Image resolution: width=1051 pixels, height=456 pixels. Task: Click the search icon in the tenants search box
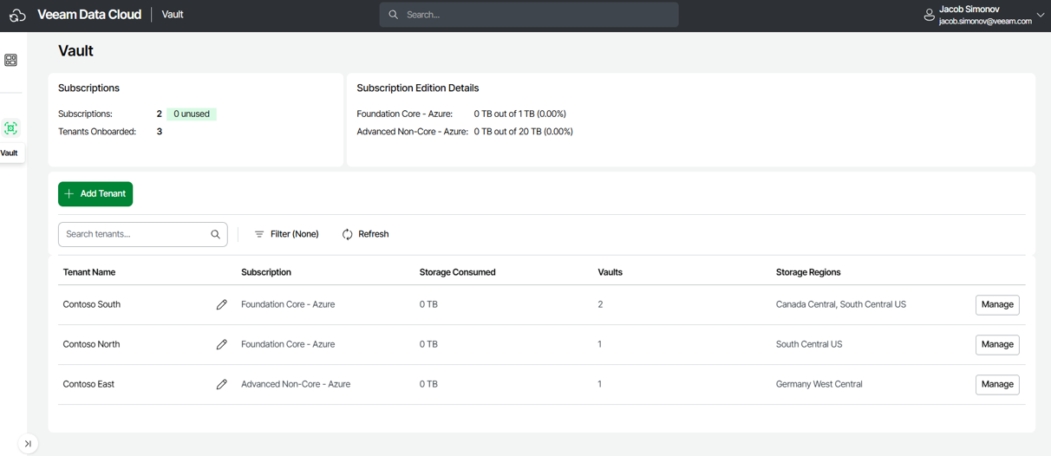click(x=216, y=234)
